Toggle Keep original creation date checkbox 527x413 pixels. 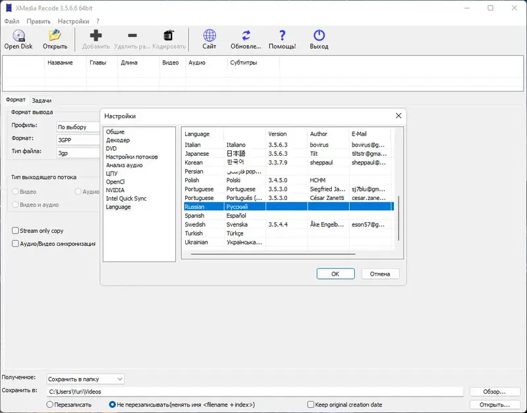(x=311, y=404)
